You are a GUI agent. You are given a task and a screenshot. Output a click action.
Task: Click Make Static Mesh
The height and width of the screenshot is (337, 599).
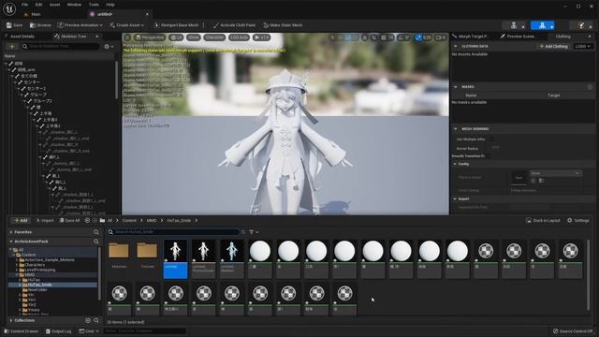click(283, 25)
